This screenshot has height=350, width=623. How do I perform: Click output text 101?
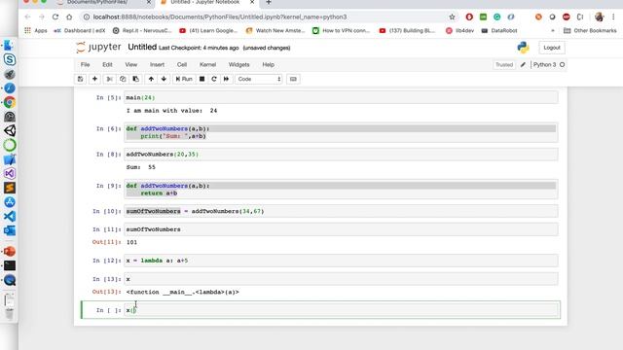click(131, 242)
